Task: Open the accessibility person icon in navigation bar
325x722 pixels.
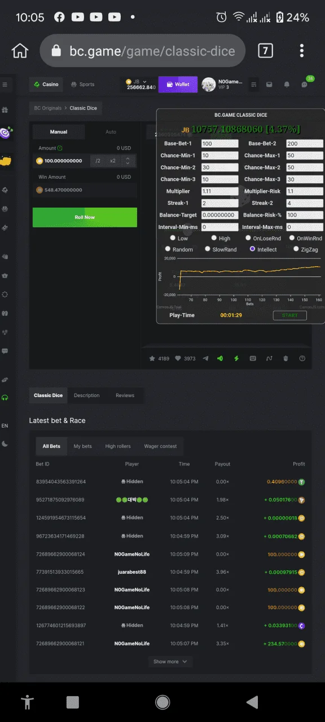Action: point(27,702)
